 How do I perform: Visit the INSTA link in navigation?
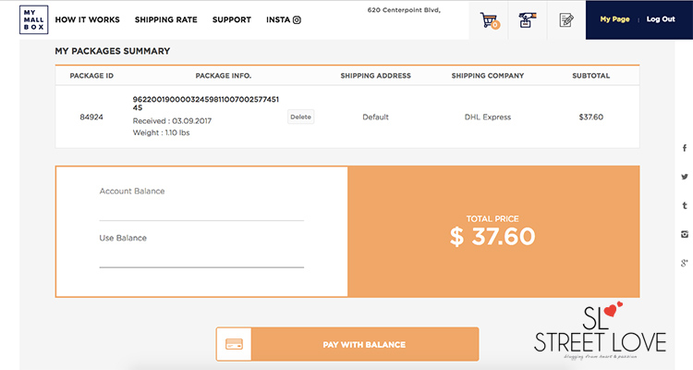tap(284, 20)
